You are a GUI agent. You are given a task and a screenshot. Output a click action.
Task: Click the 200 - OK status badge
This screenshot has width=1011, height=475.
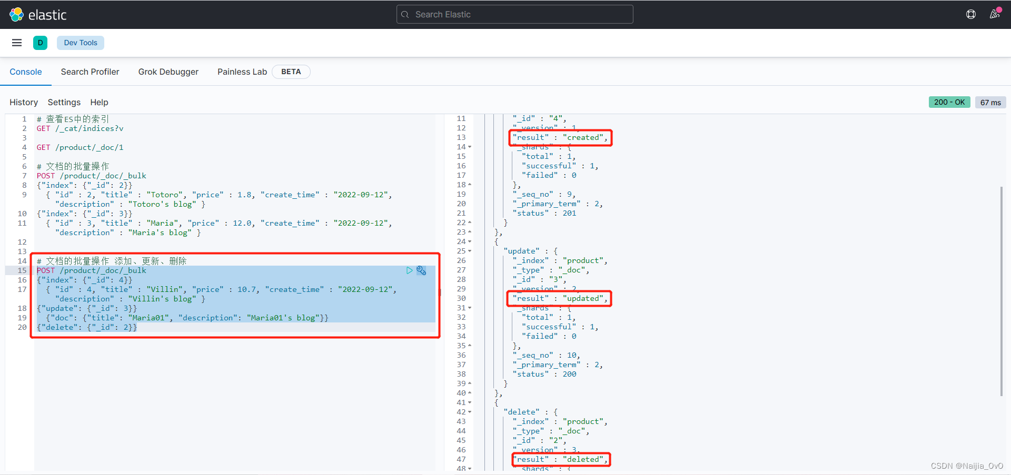coord(949,102)
